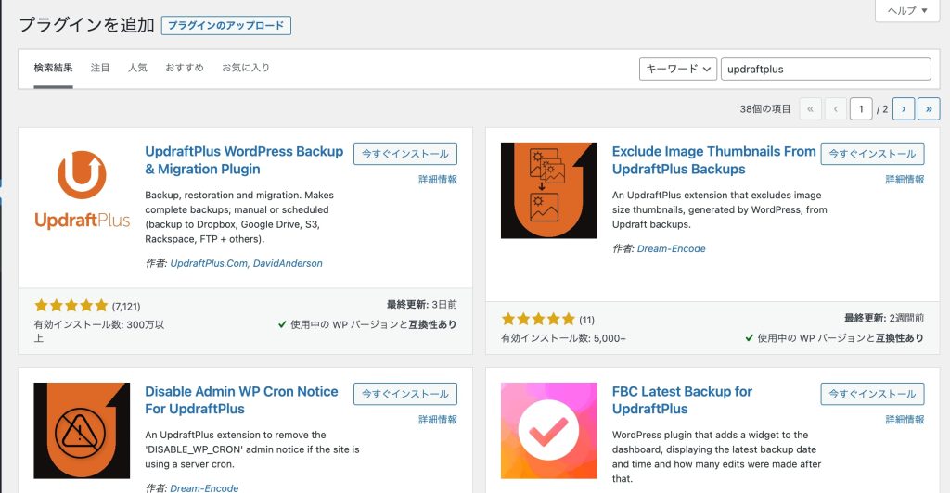Click the FBC Latest Backup checkmark icon
The width and height of the screenshot is (950, 493).
[549, 431]
